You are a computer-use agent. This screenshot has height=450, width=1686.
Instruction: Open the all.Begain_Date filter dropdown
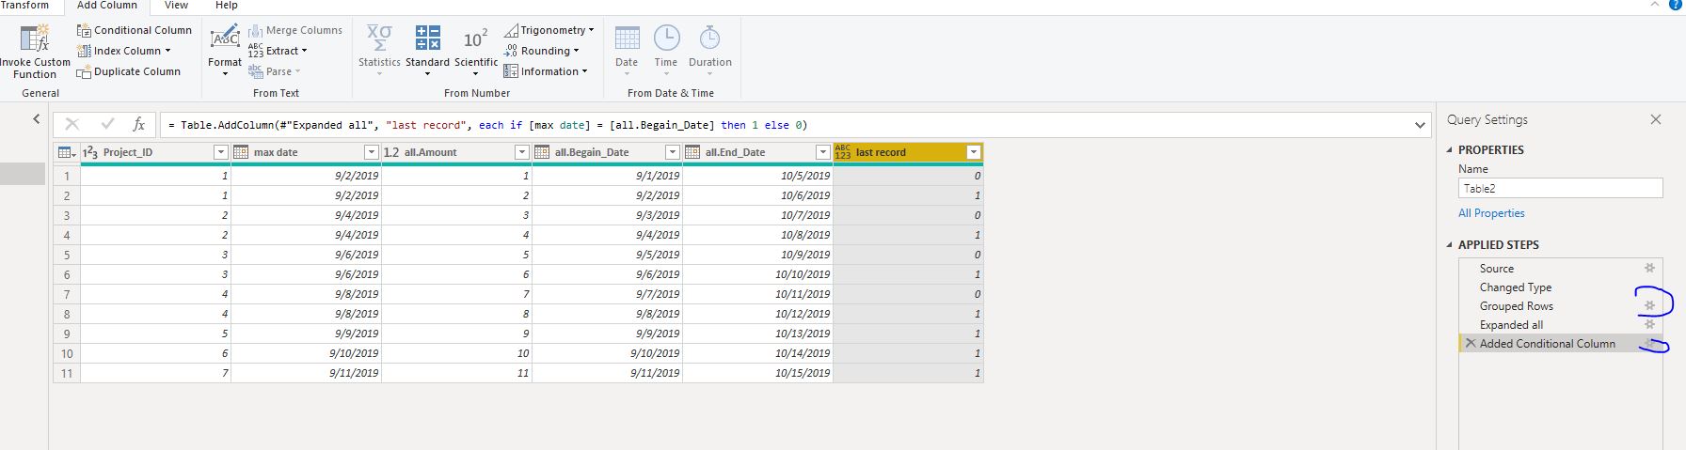(673, 152)
